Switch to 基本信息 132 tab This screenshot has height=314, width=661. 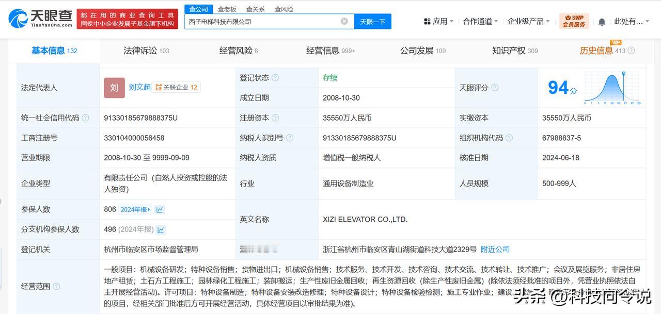[54, 51]
